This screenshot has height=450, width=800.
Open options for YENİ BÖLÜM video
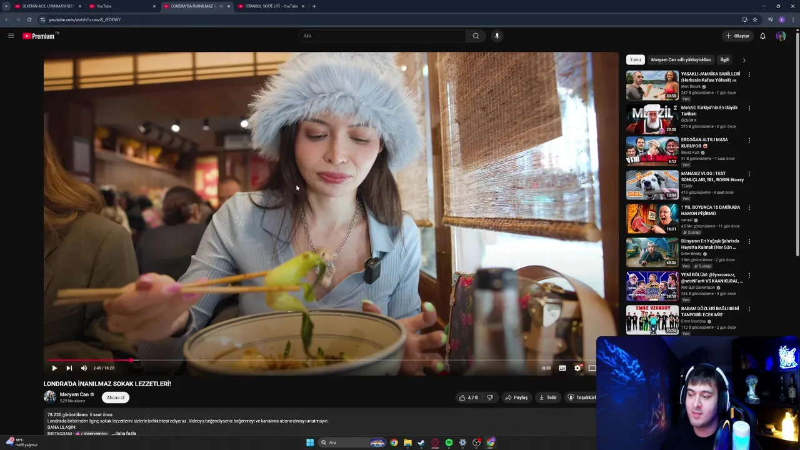click(x=749, y=276)
